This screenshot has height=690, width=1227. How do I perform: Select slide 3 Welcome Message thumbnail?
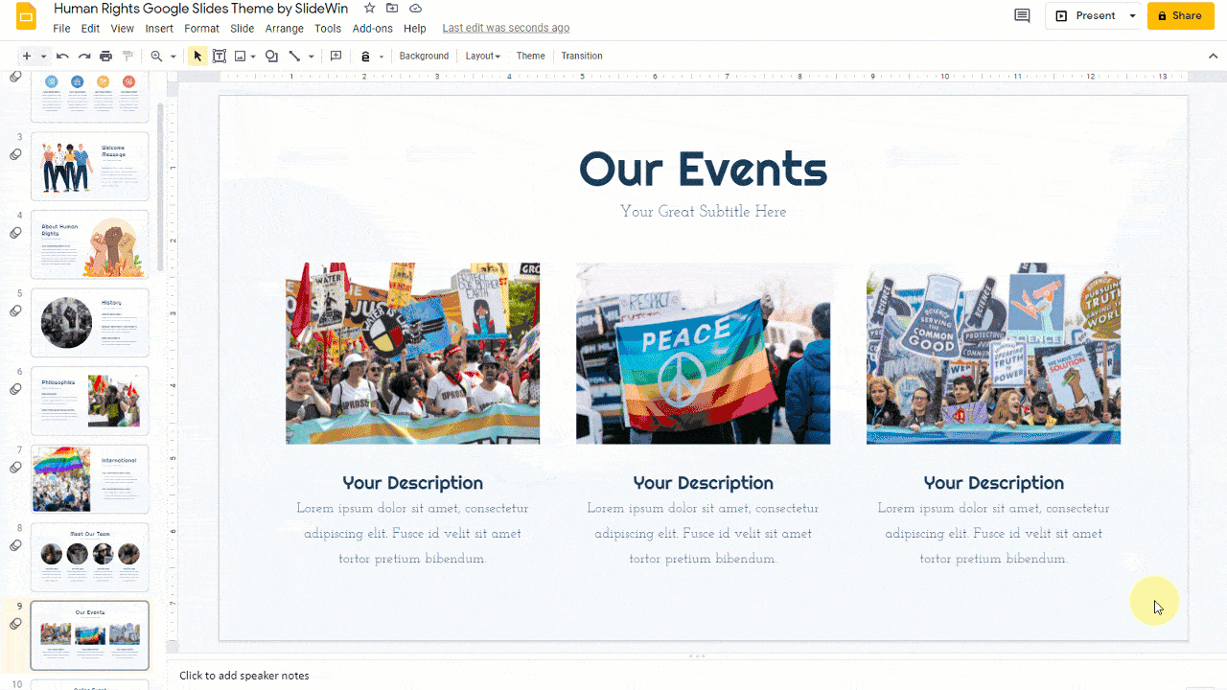tap(90, 166)
